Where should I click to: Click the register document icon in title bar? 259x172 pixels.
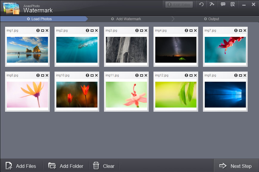(x=233, y=4)
